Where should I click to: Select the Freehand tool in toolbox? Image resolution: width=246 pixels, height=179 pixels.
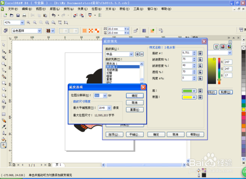[x=3, y=71]
